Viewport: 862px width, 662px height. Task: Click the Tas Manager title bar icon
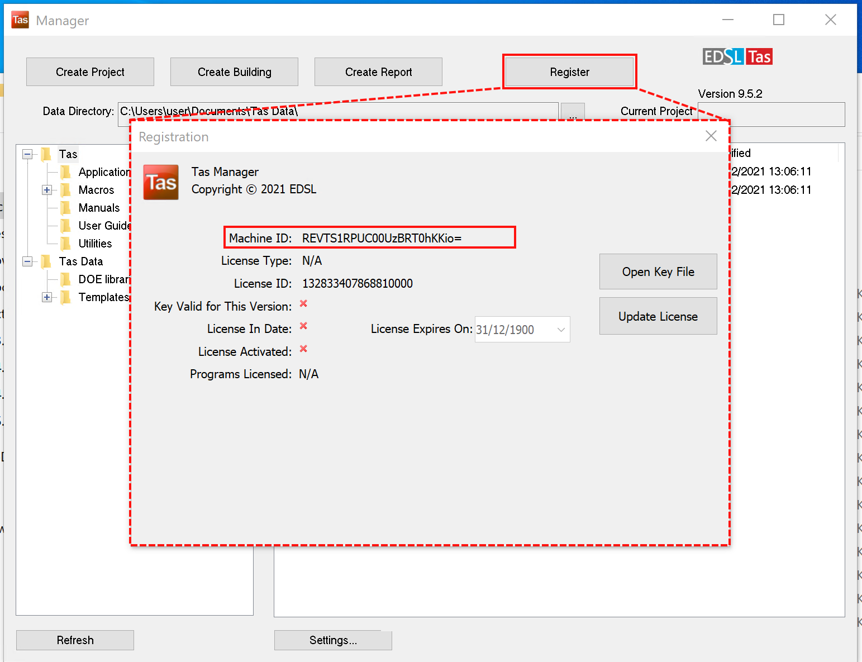20,20
